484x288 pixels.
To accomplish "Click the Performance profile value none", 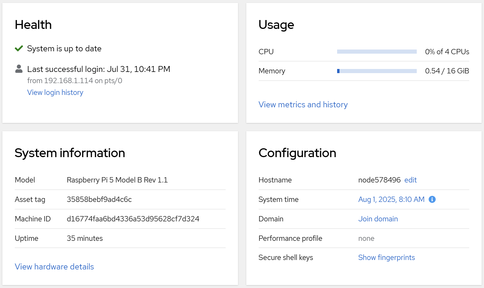I will click(x=366, y=238).
